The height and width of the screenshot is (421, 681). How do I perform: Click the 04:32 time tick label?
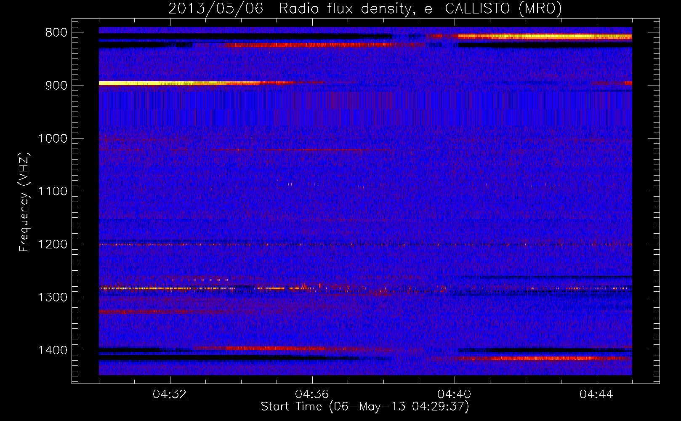click(x=170, y=394)
